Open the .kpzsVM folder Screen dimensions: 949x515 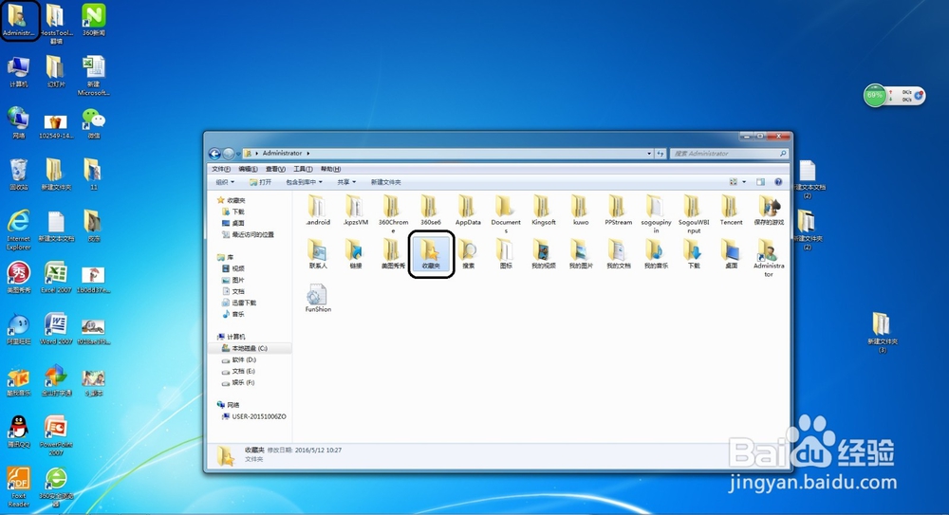[355, 211]
